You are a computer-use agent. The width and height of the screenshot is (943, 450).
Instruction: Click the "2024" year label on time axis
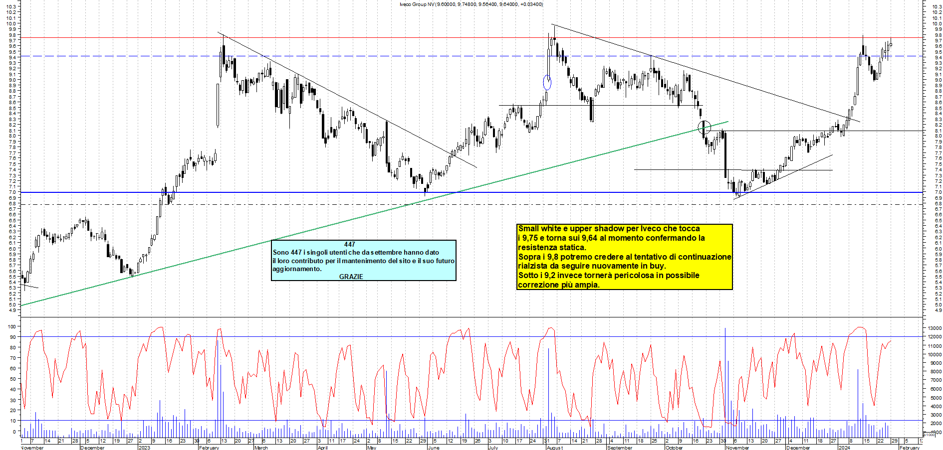(x=844, y=448)
